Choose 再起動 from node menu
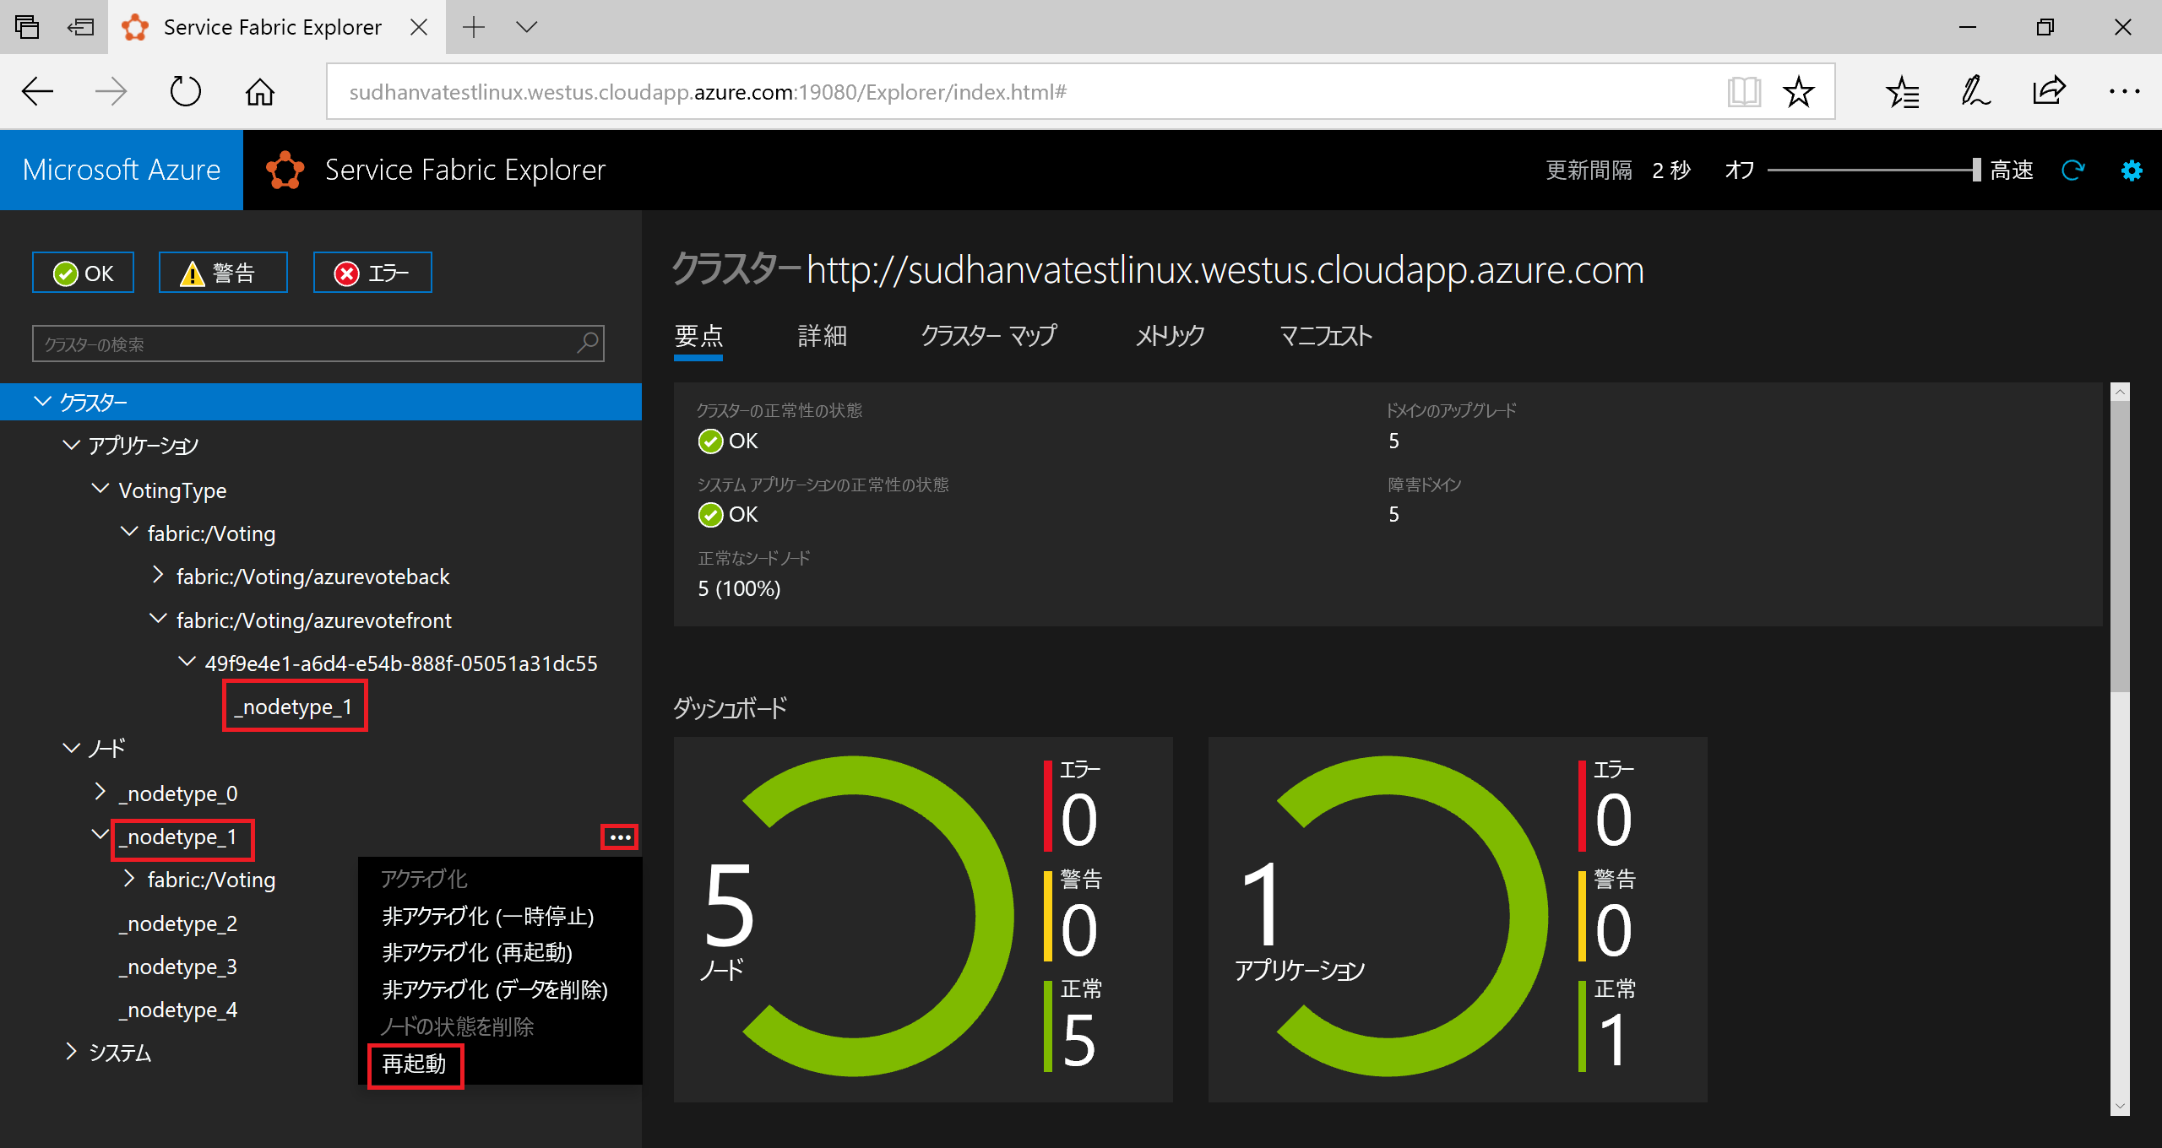The image size is (2162, 1148). (414, 1064)
